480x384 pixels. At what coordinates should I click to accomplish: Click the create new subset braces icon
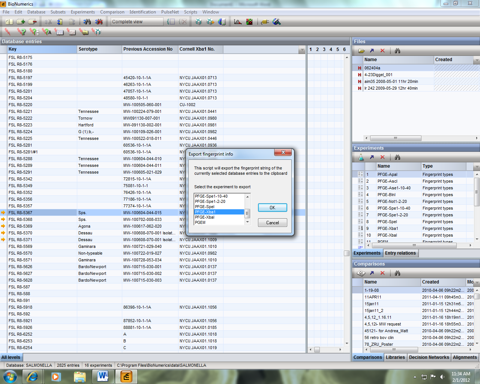(x=171, y=22)
